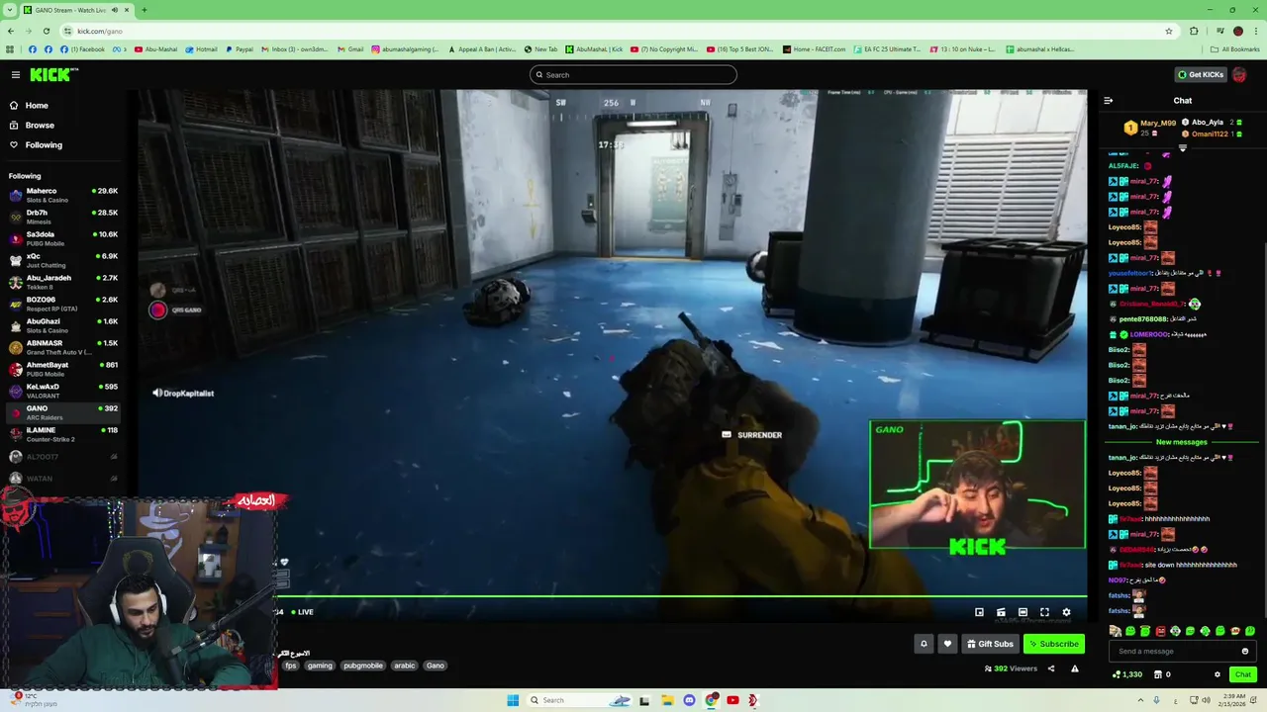Open Maherco channel in Following list
The image size is (1267, 712).
pyautogui.click(x=61, y=195)
